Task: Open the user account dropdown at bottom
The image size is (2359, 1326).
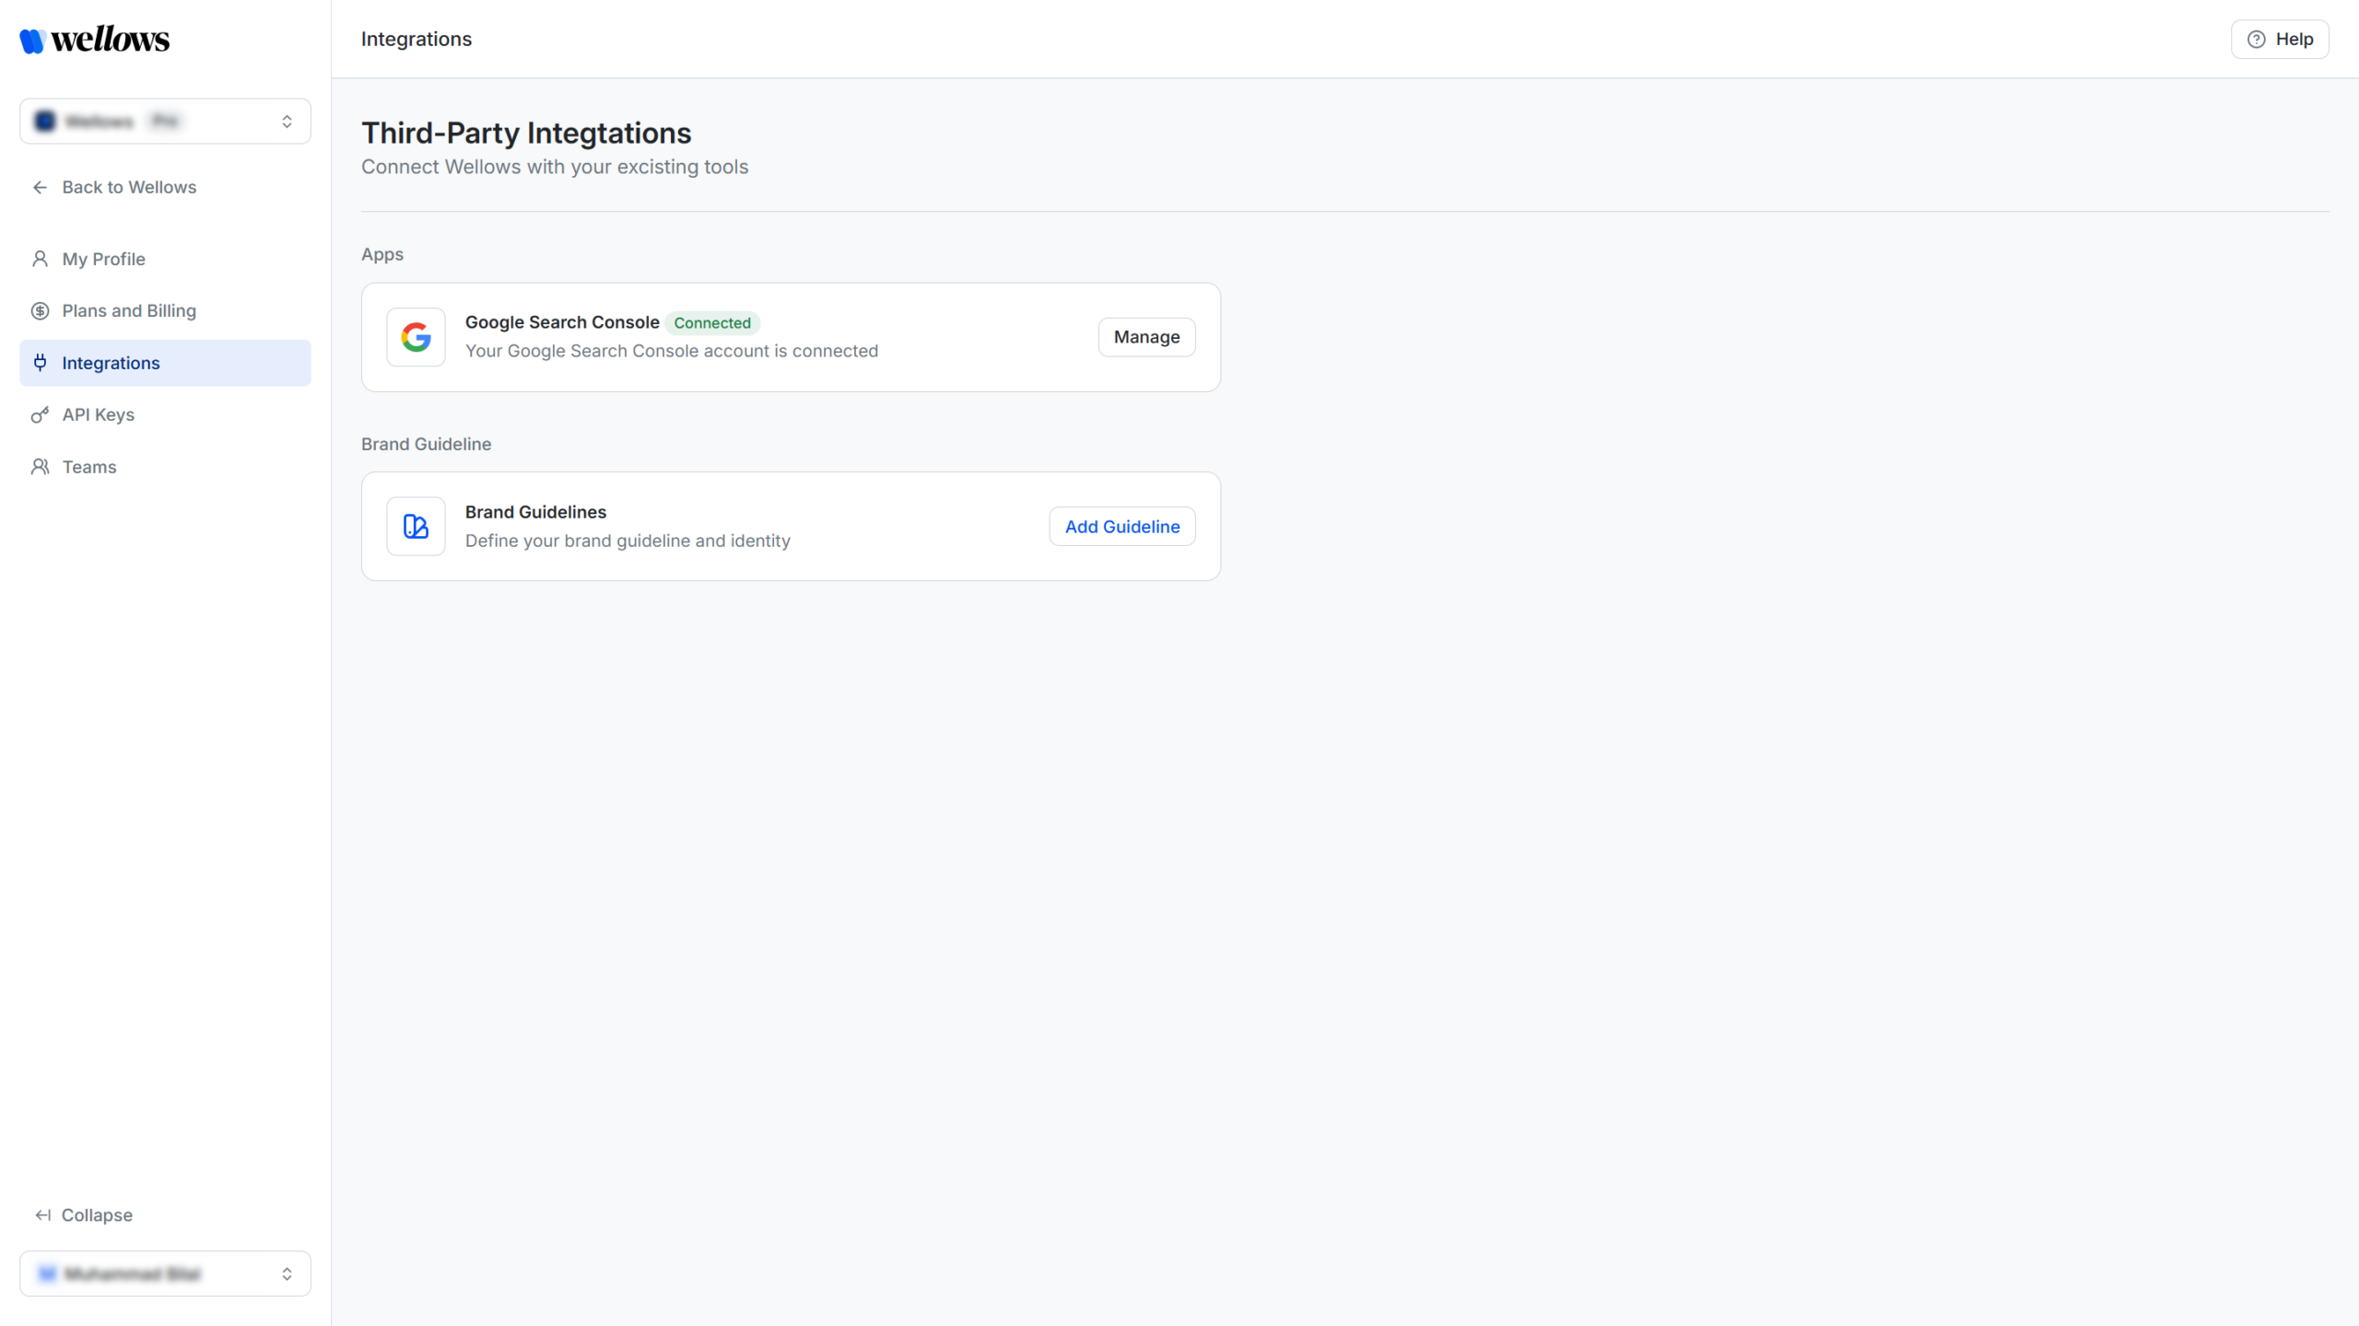Action: click(x=286, y=1274)
